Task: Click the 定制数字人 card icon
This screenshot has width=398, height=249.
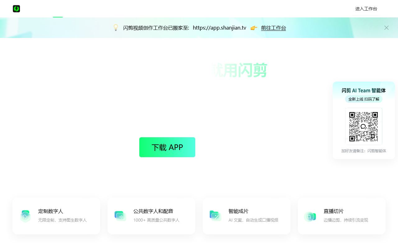Action: pos(25,216)
